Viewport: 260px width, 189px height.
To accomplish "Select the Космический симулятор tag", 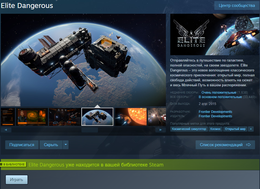I will click(x=189, y=129).
